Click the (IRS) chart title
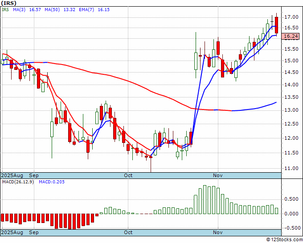The width and height of the screenshot is (303, 243). 9,3
